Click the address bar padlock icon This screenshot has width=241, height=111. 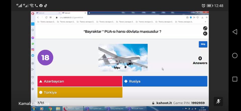pos(56,18)
